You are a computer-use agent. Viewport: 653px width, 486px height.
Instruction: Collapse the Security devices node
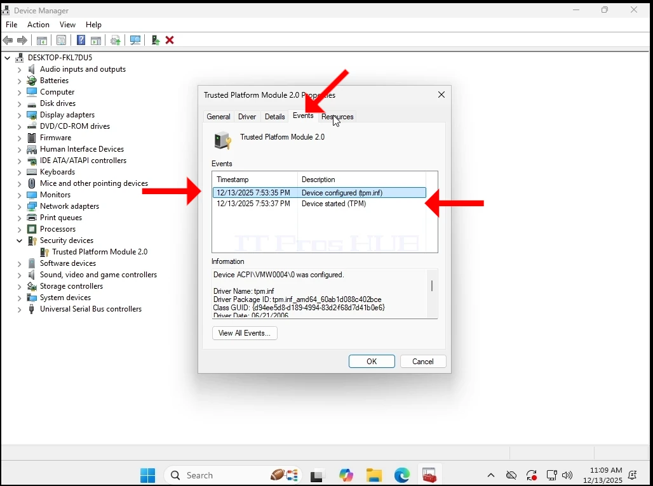pyautogui.click(x=19, y=240)
